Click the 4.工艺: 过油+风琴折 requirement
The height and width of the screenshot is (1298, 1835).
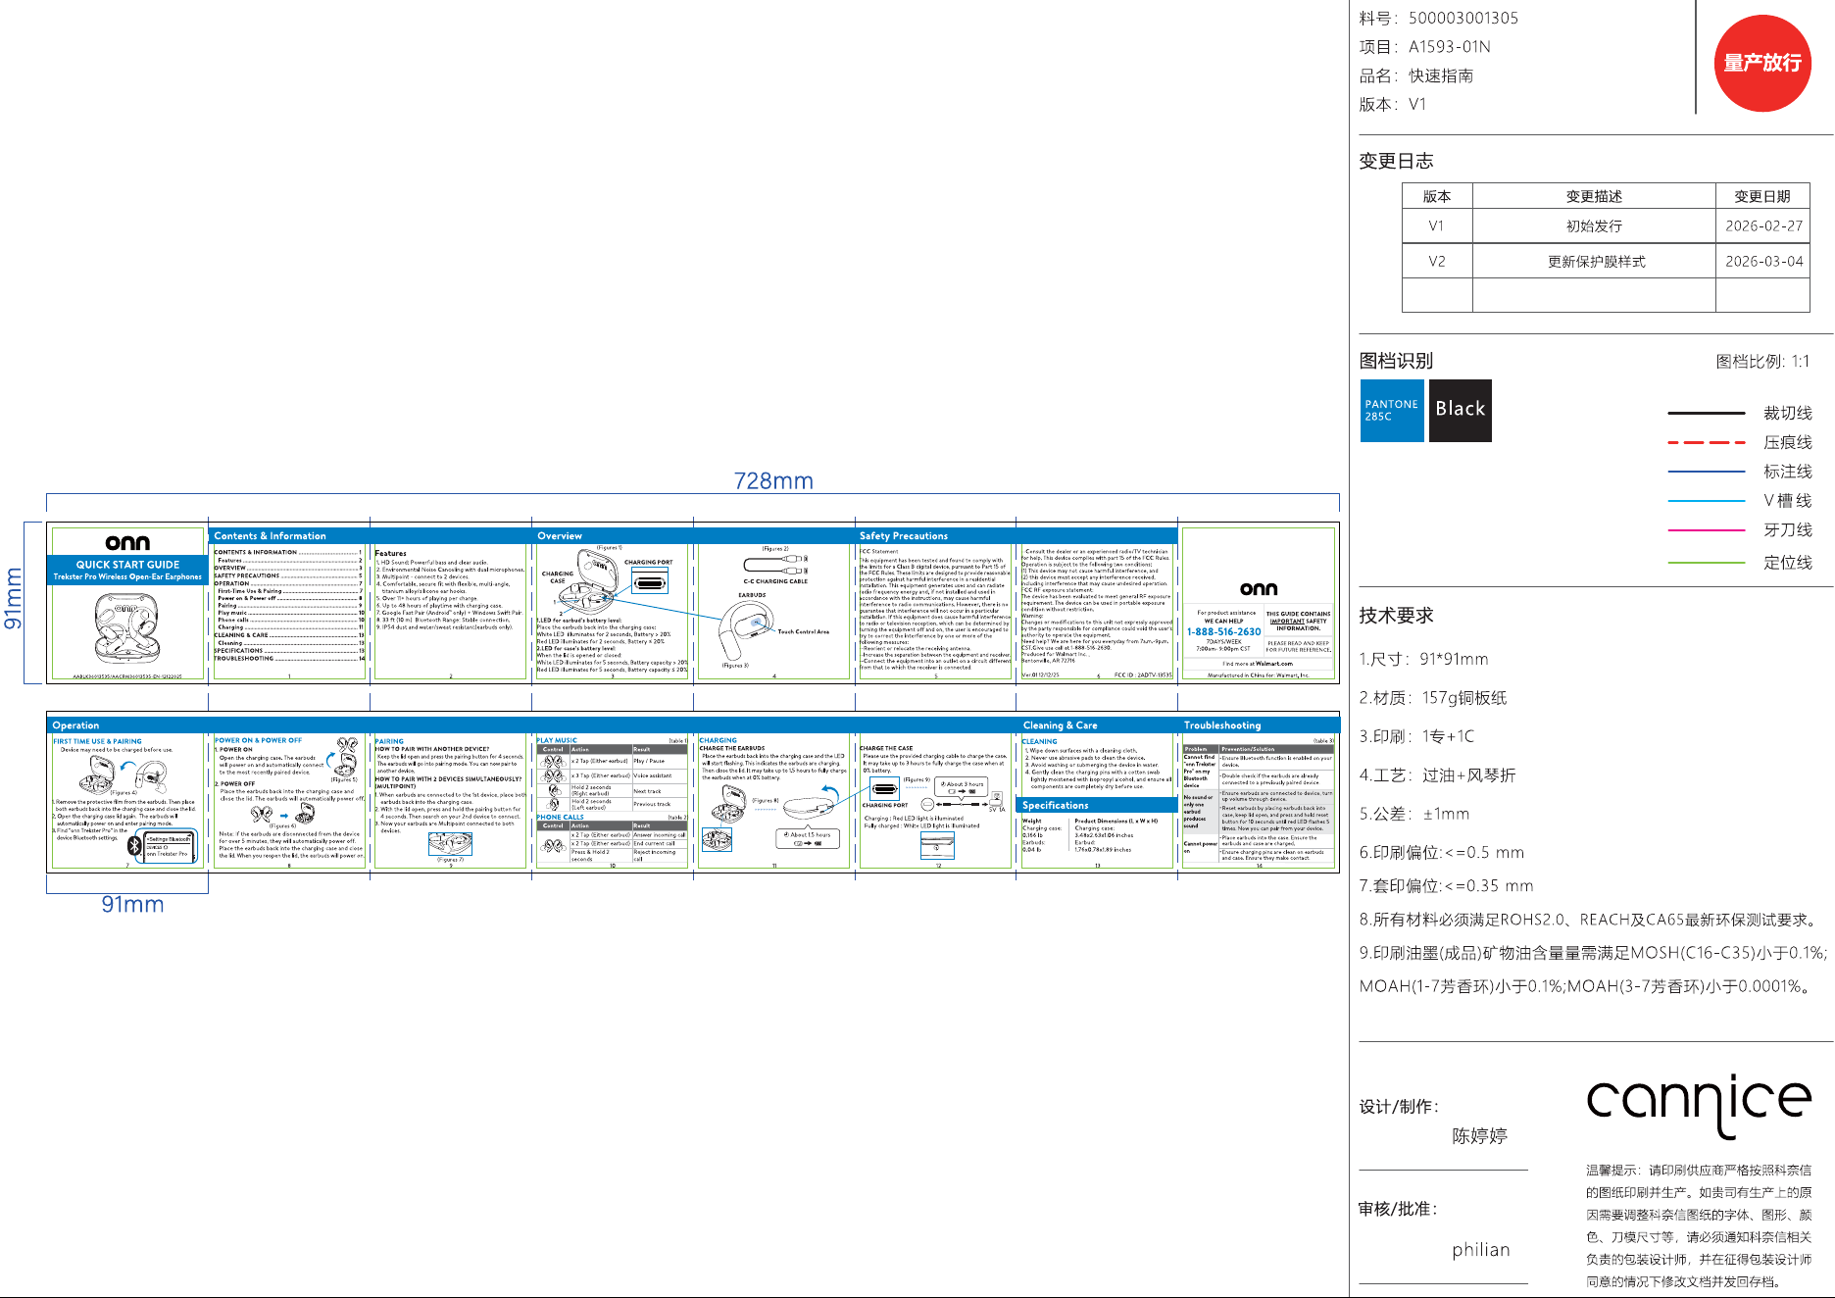click(x=1437, y=775)
